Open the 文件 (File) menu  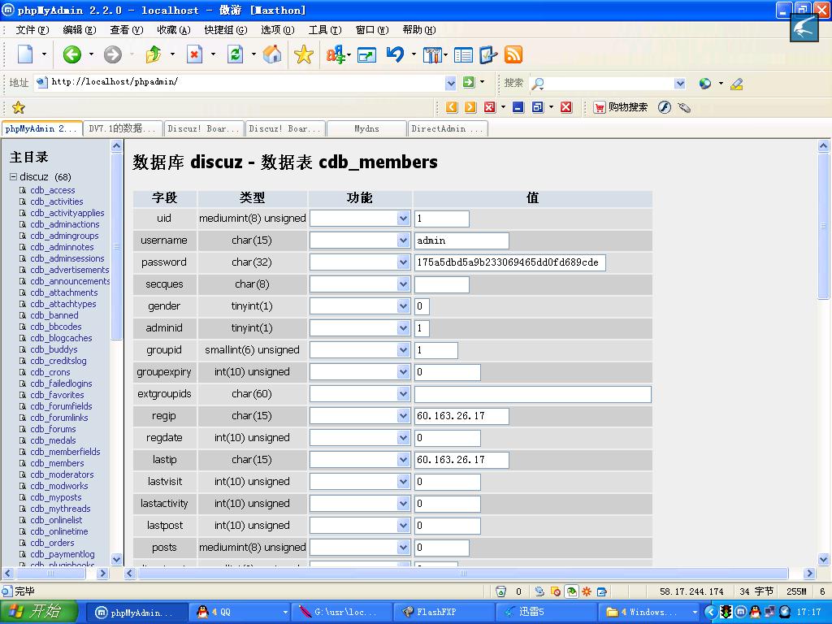click(32, 30)
